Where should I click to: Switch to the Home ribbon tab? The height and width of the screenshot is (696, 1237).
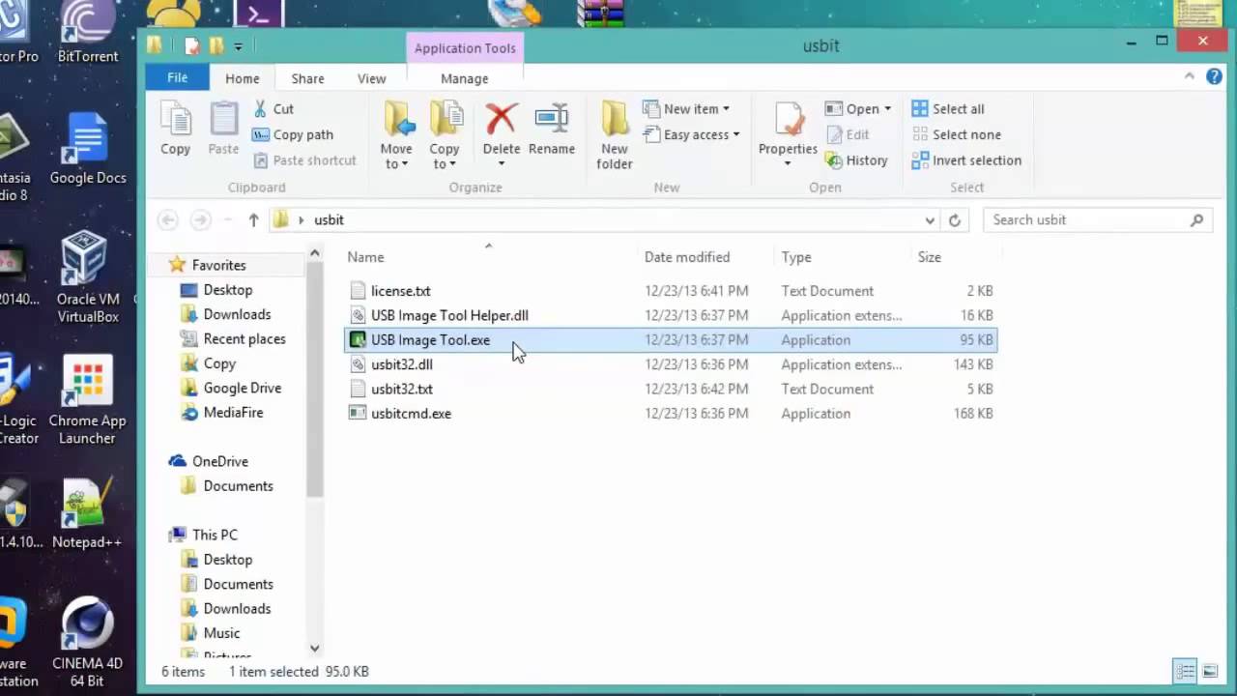coord(242,78)
